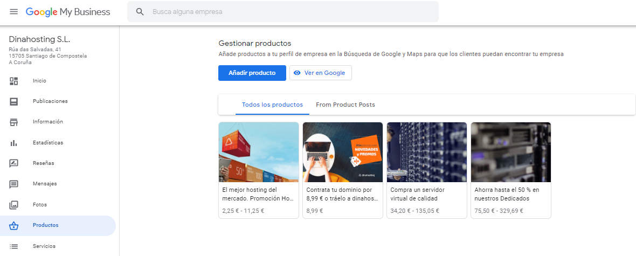Click the 'A Coruña' address line

[x=20, y=63]
